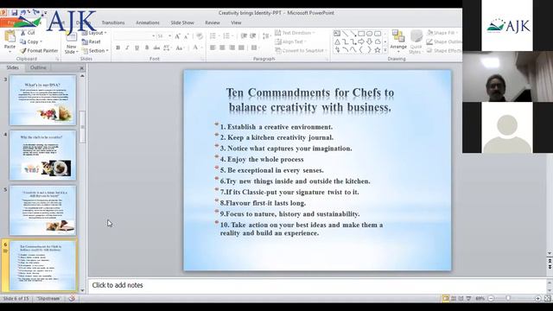Image resolution: width=553 pixels, height=311 pixels.
Task: Toggle Align Text Right
Action: point(232,48)
